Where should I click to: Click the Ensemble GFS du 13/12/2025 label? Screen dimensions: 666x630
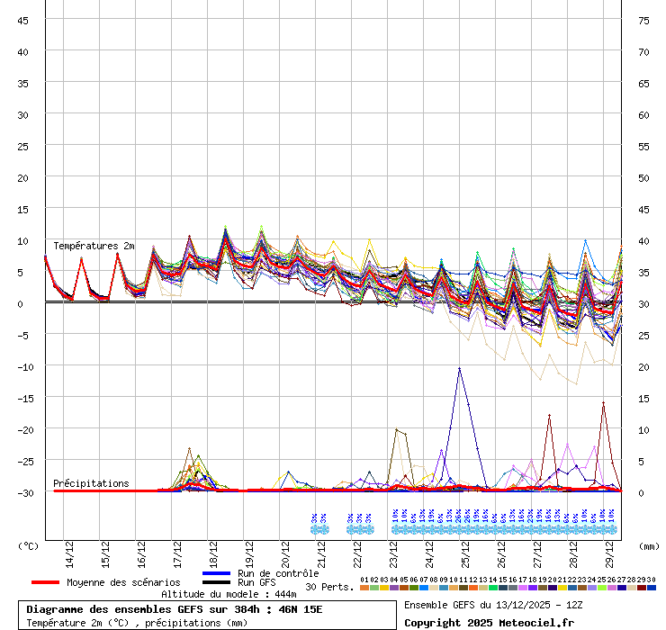click(x=495, y=605)
